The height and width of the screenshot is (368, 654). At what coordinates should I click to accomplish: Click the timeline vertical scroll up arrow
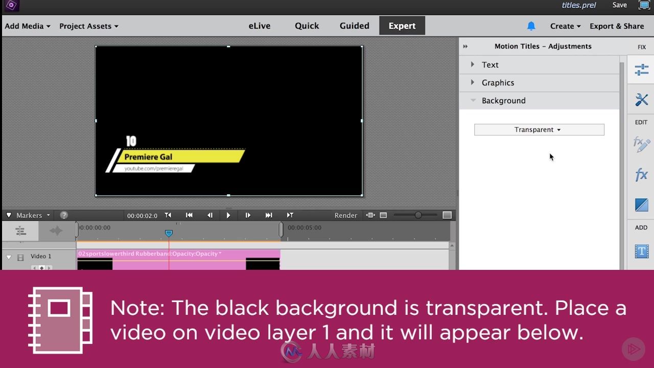[x=452, y=246]
